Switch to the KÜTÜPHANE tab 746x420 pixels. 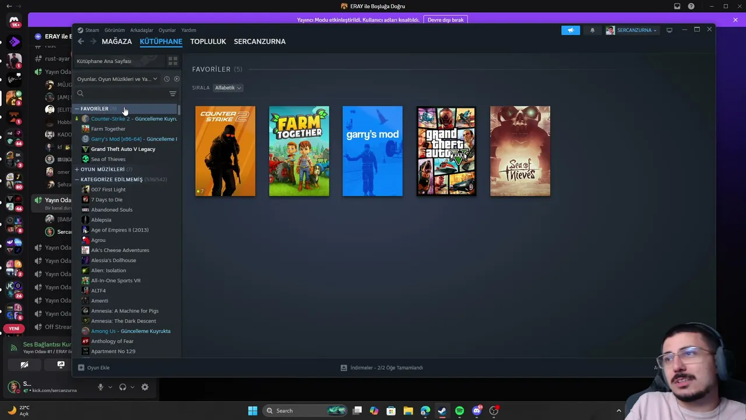pyautogui.click(x=161, y=41)
